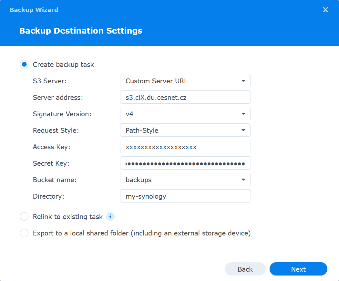
Task: Click the Back button
Action: [245, 269]
